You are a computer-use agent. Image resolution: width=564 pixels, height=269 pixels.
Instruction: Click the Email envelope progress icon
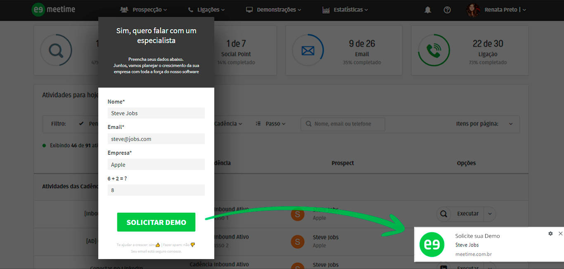click(x=308, y=50)
